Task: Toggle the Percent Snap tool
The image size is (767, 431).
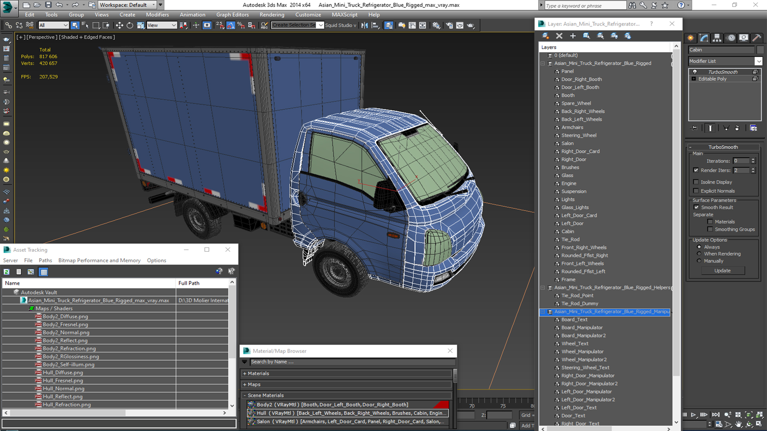Action: (x=241, y=25)
